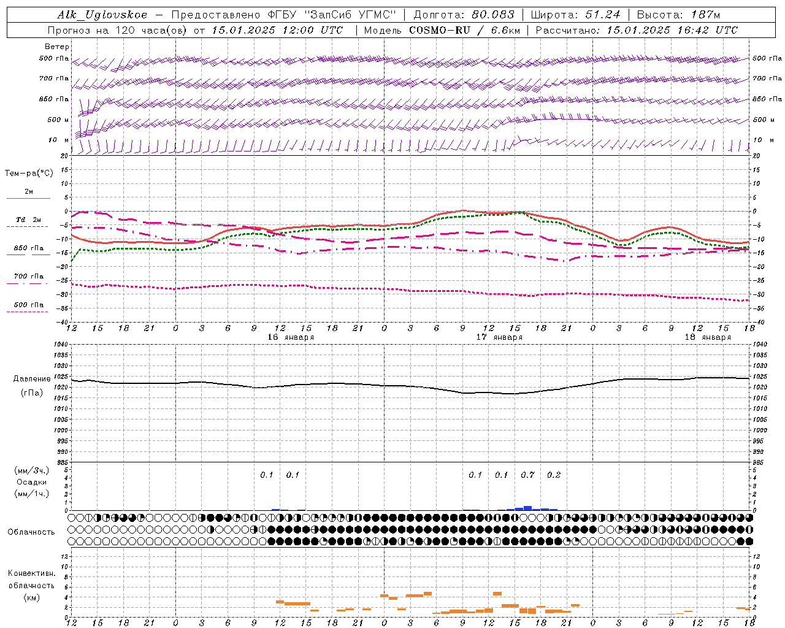Click the 'Конвективн.' convective label
The width and height of the screenshot is (785, 628).
[x=32, y=573]
